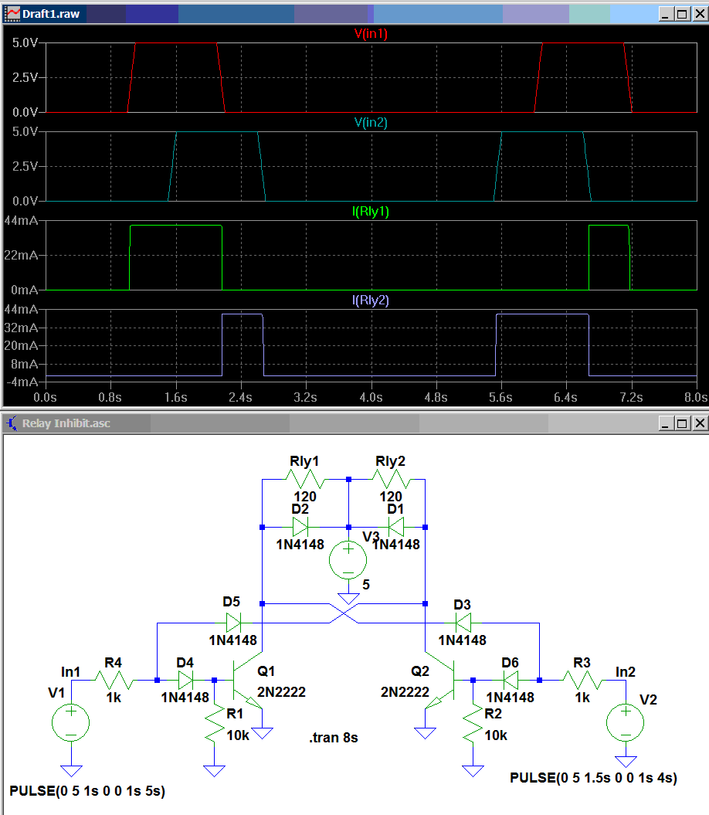Select transistor Q2 symbol
This screenshot has width=709, height=815.
coord(441,680)
